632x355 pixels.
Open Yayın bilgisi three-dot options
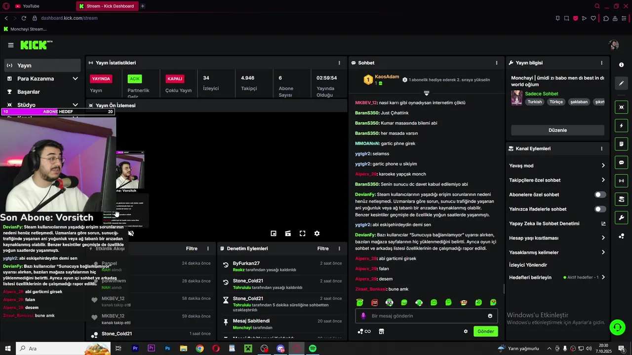tap(601, 63)
